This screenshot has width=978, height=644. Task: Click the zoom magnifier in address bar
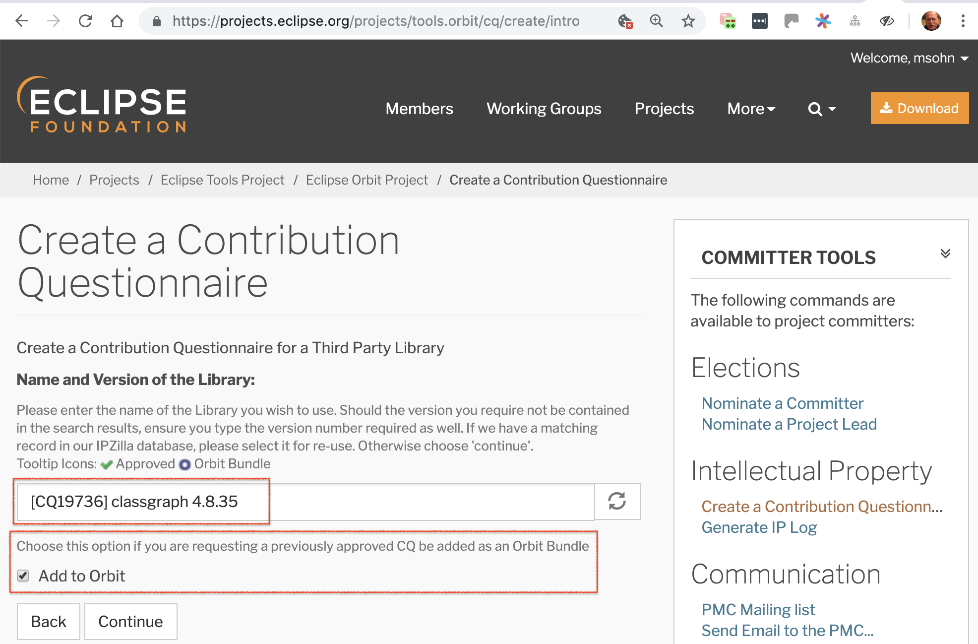point(656,21)
